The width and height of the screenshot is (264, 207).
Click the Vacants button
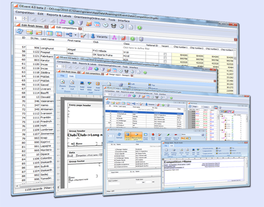pos(99,36)
